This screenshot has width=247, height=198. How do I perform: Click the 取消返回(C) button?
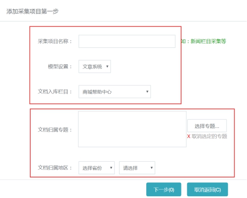click(207, 190)
